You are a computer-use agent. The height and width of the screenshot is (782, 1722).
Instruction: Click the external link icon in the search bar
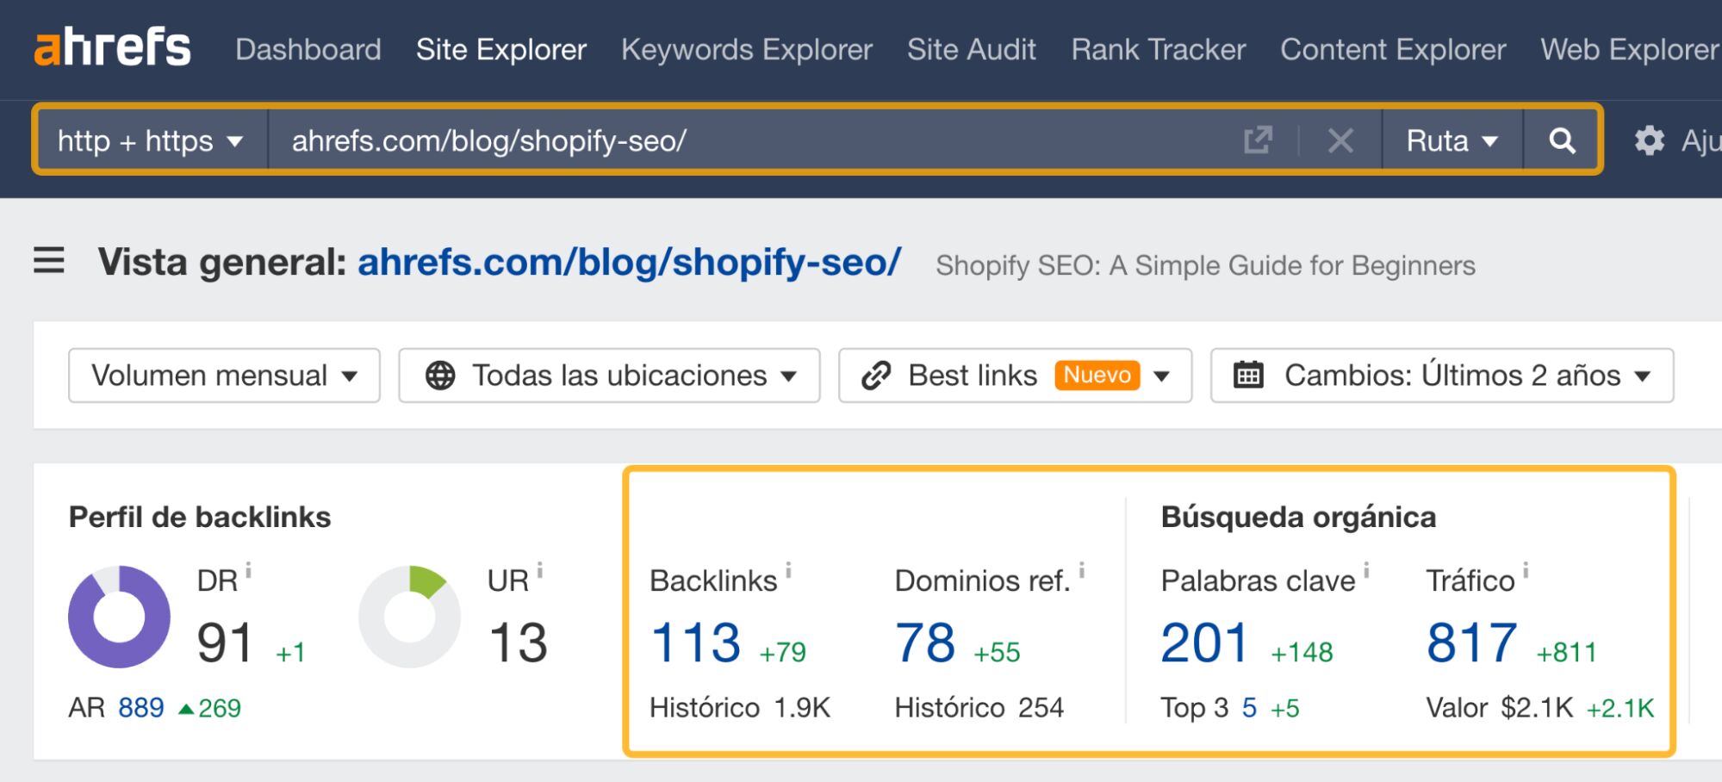[x=1259, y=140]
